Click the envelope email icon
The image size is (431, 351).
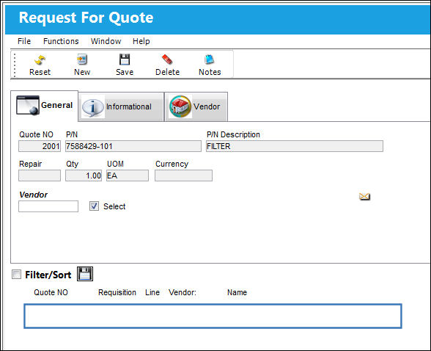point(364,196)
